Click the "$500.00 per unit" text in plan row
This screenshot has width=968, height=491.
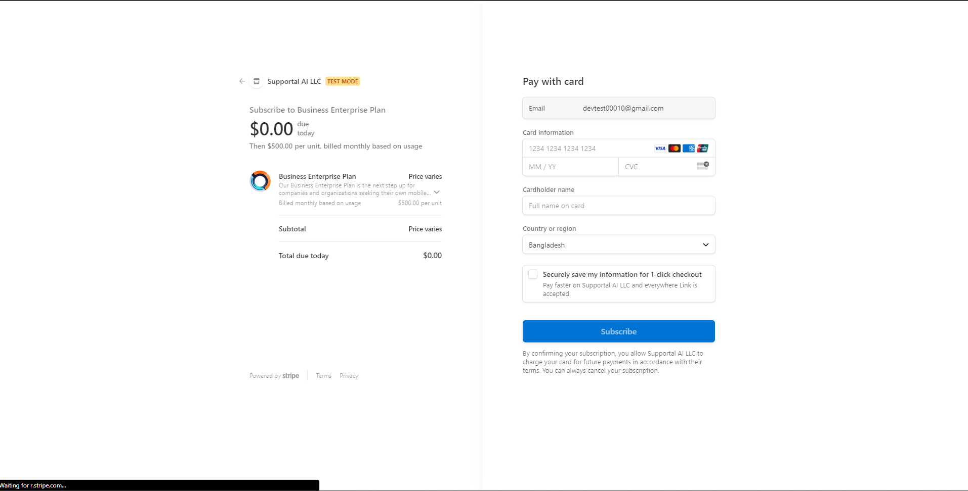click(419, 203)
